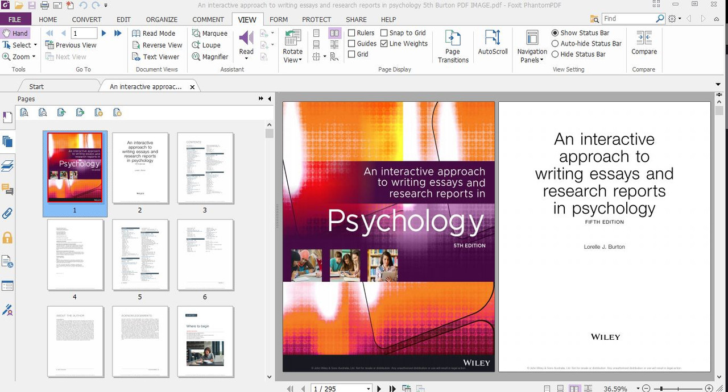Switch to the ORGANIZE ribbon tab
This screenshot has width=728, height=392.
162,19
